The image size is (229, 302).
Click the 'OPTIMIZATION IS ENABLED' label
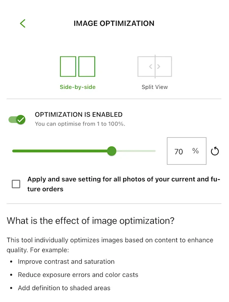pyautogui.click(x=79, y=114)
